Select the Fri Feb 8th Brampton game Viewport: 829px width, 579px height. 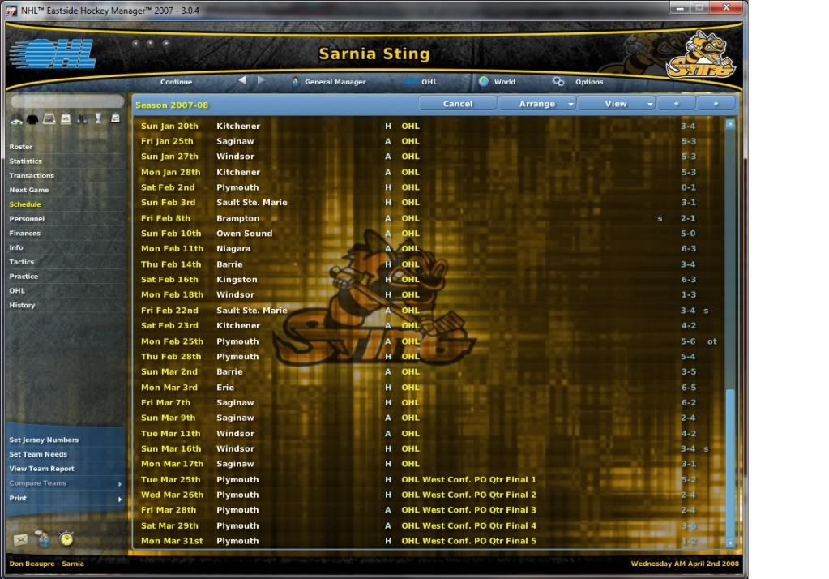pos(429,218)
